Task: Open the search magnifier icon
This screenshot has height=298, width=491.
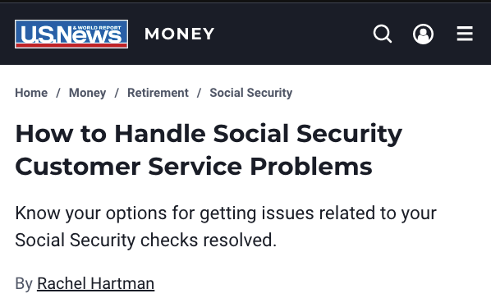Action: (x=383, y=34)
